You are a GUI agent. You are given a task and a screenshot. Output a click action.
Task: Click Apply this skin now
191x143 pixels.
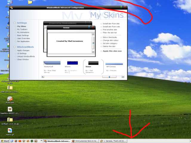(x=112, y=51)
